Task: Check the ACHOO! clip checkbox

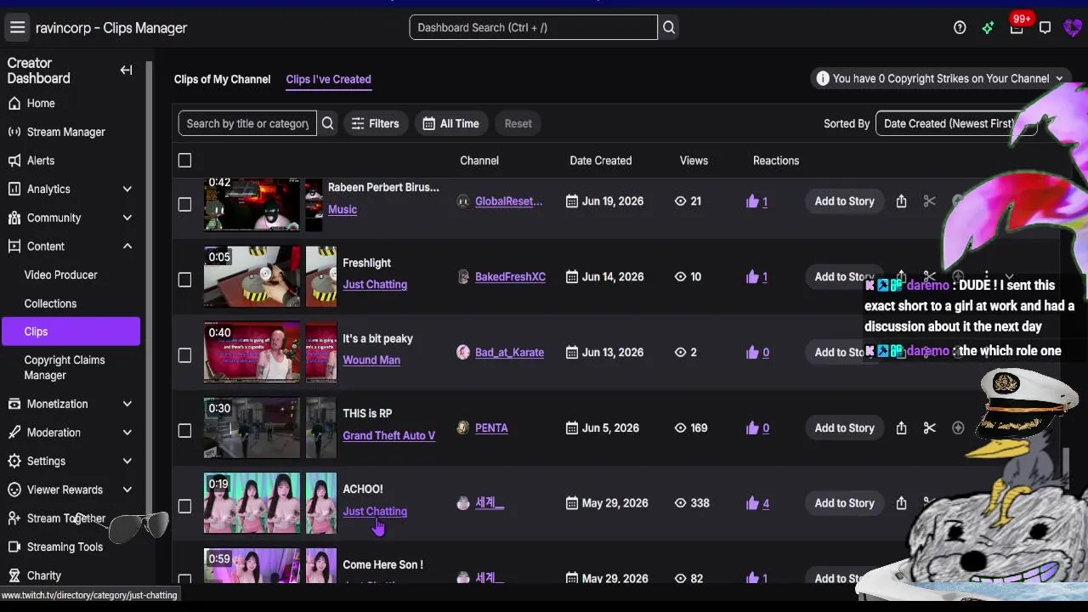Action: [184, 507]
